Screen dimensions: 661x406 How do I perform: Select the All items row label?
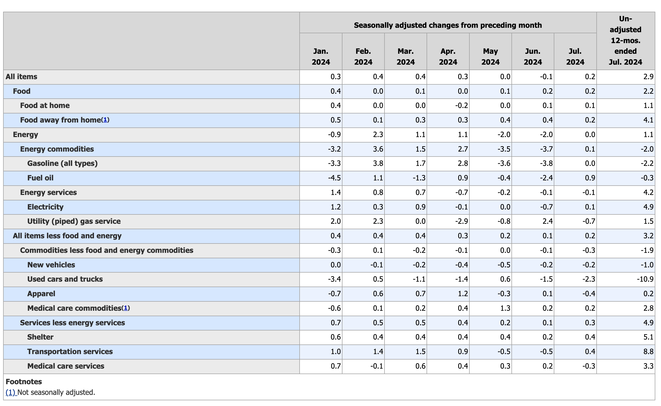[22, 77]
